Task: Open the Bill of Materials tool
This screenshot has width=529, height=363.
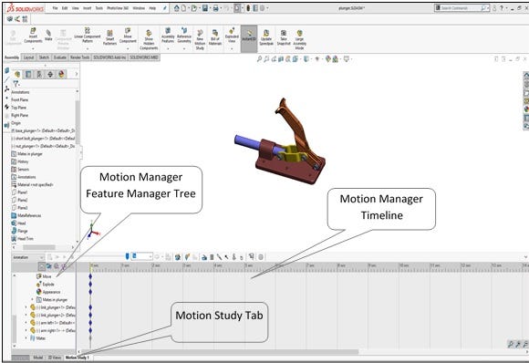Action: (x=215, y=37)
